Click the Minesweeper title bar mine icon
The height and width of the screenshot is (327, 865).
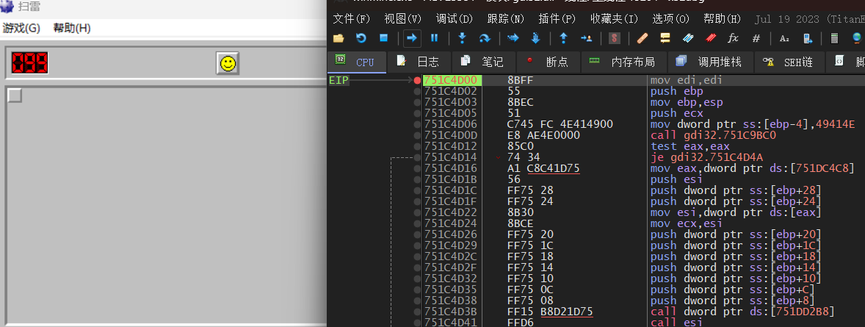7,7
